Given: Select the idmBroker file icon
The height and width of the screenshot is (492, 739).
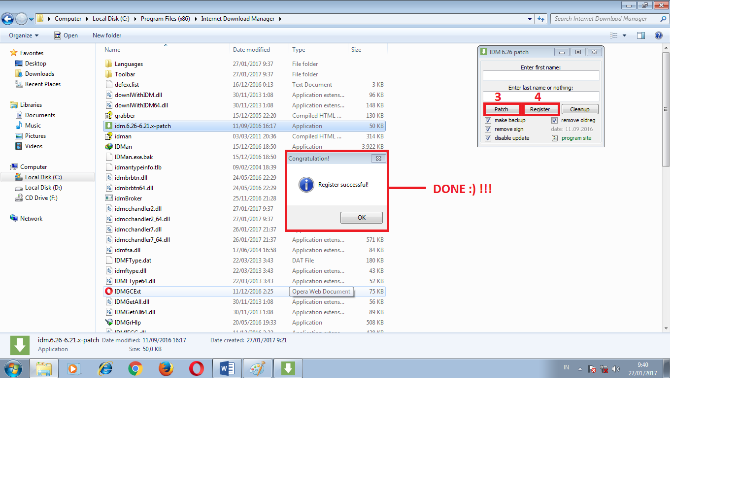Looking at the screenshot, I should [x=109, y=198].
